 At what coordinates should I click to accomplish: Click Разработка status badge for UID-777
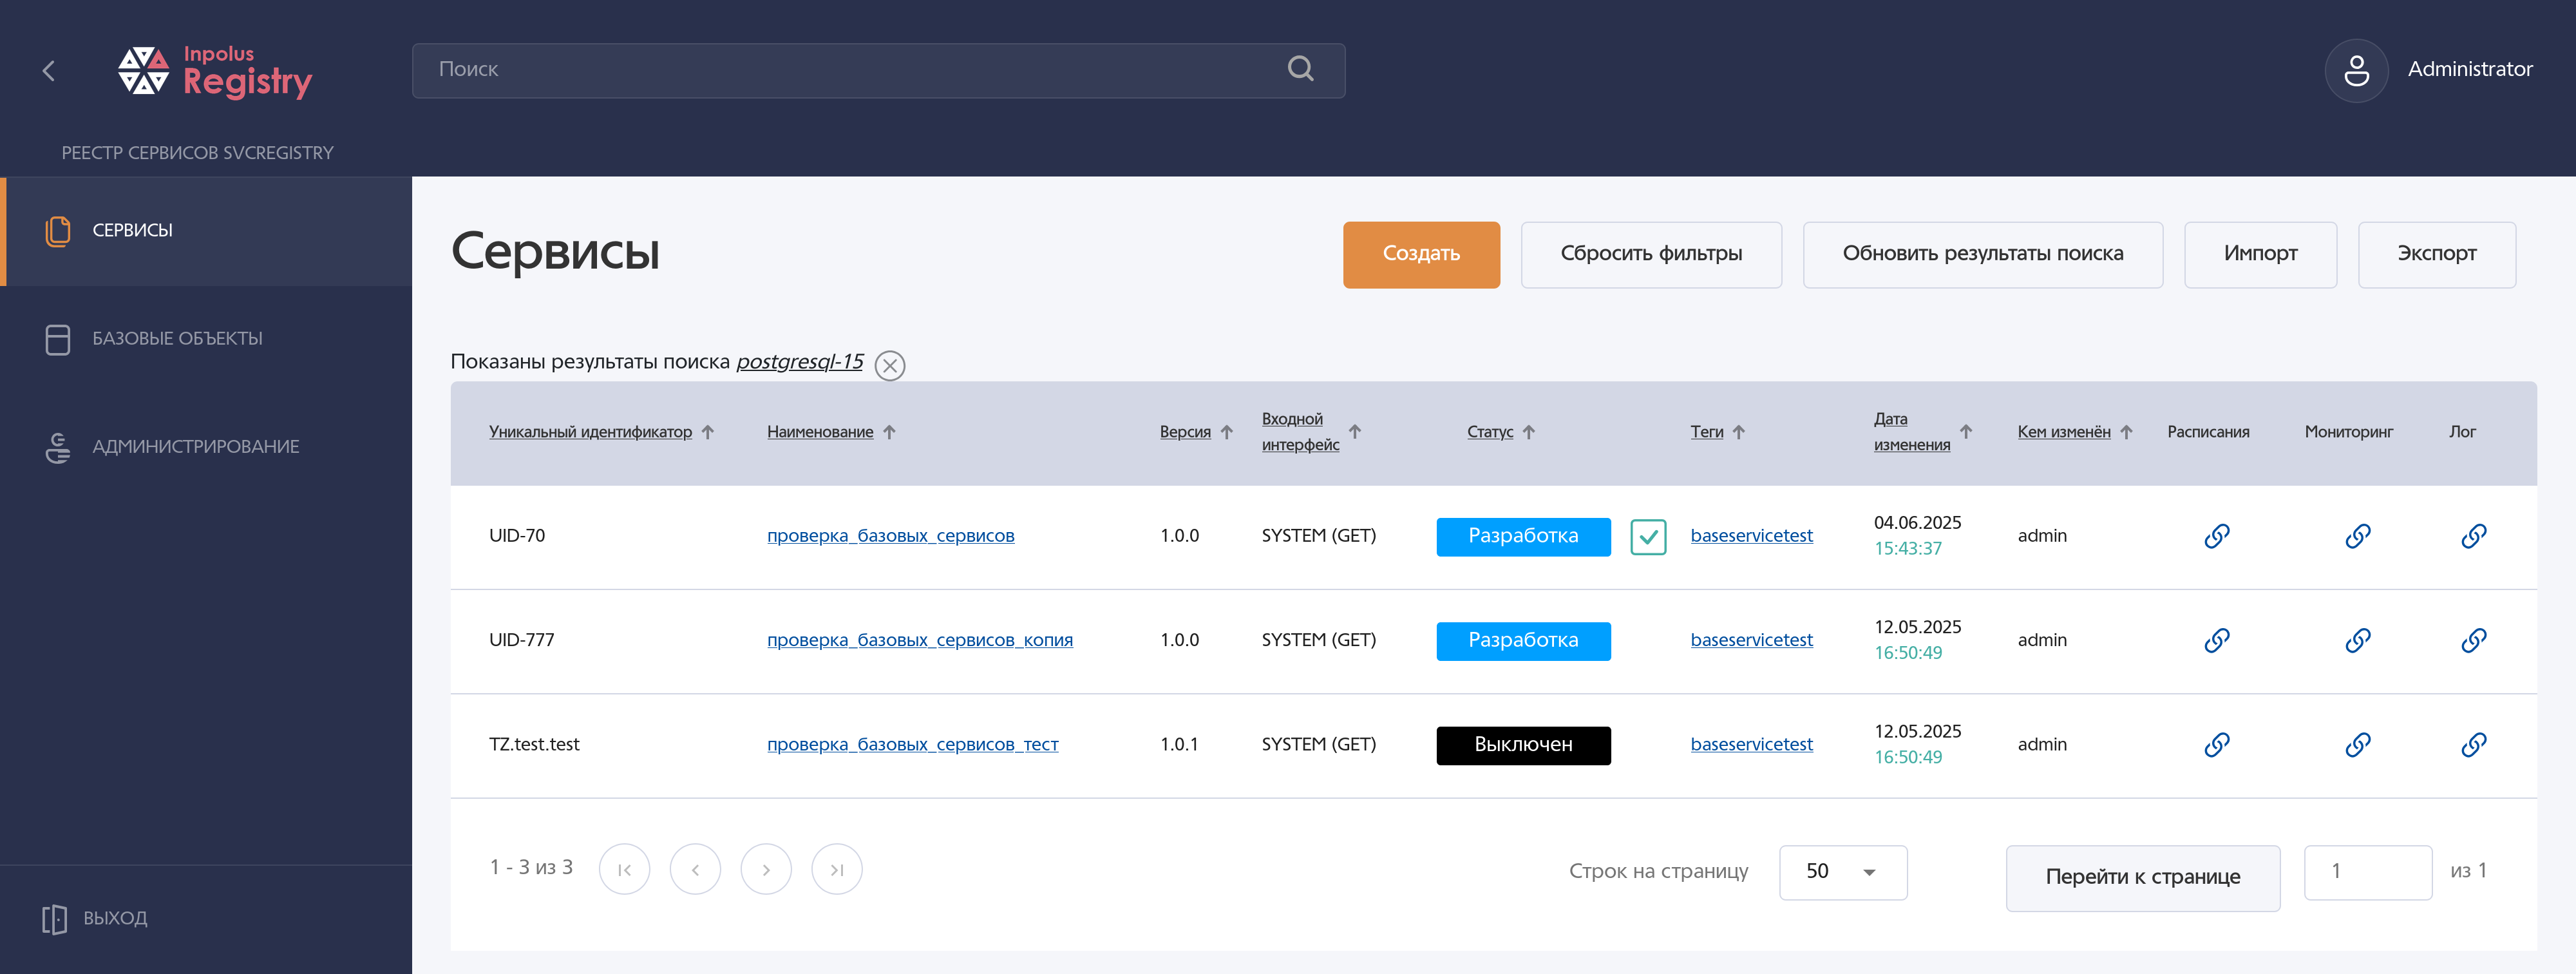[x=1523, y=641]
